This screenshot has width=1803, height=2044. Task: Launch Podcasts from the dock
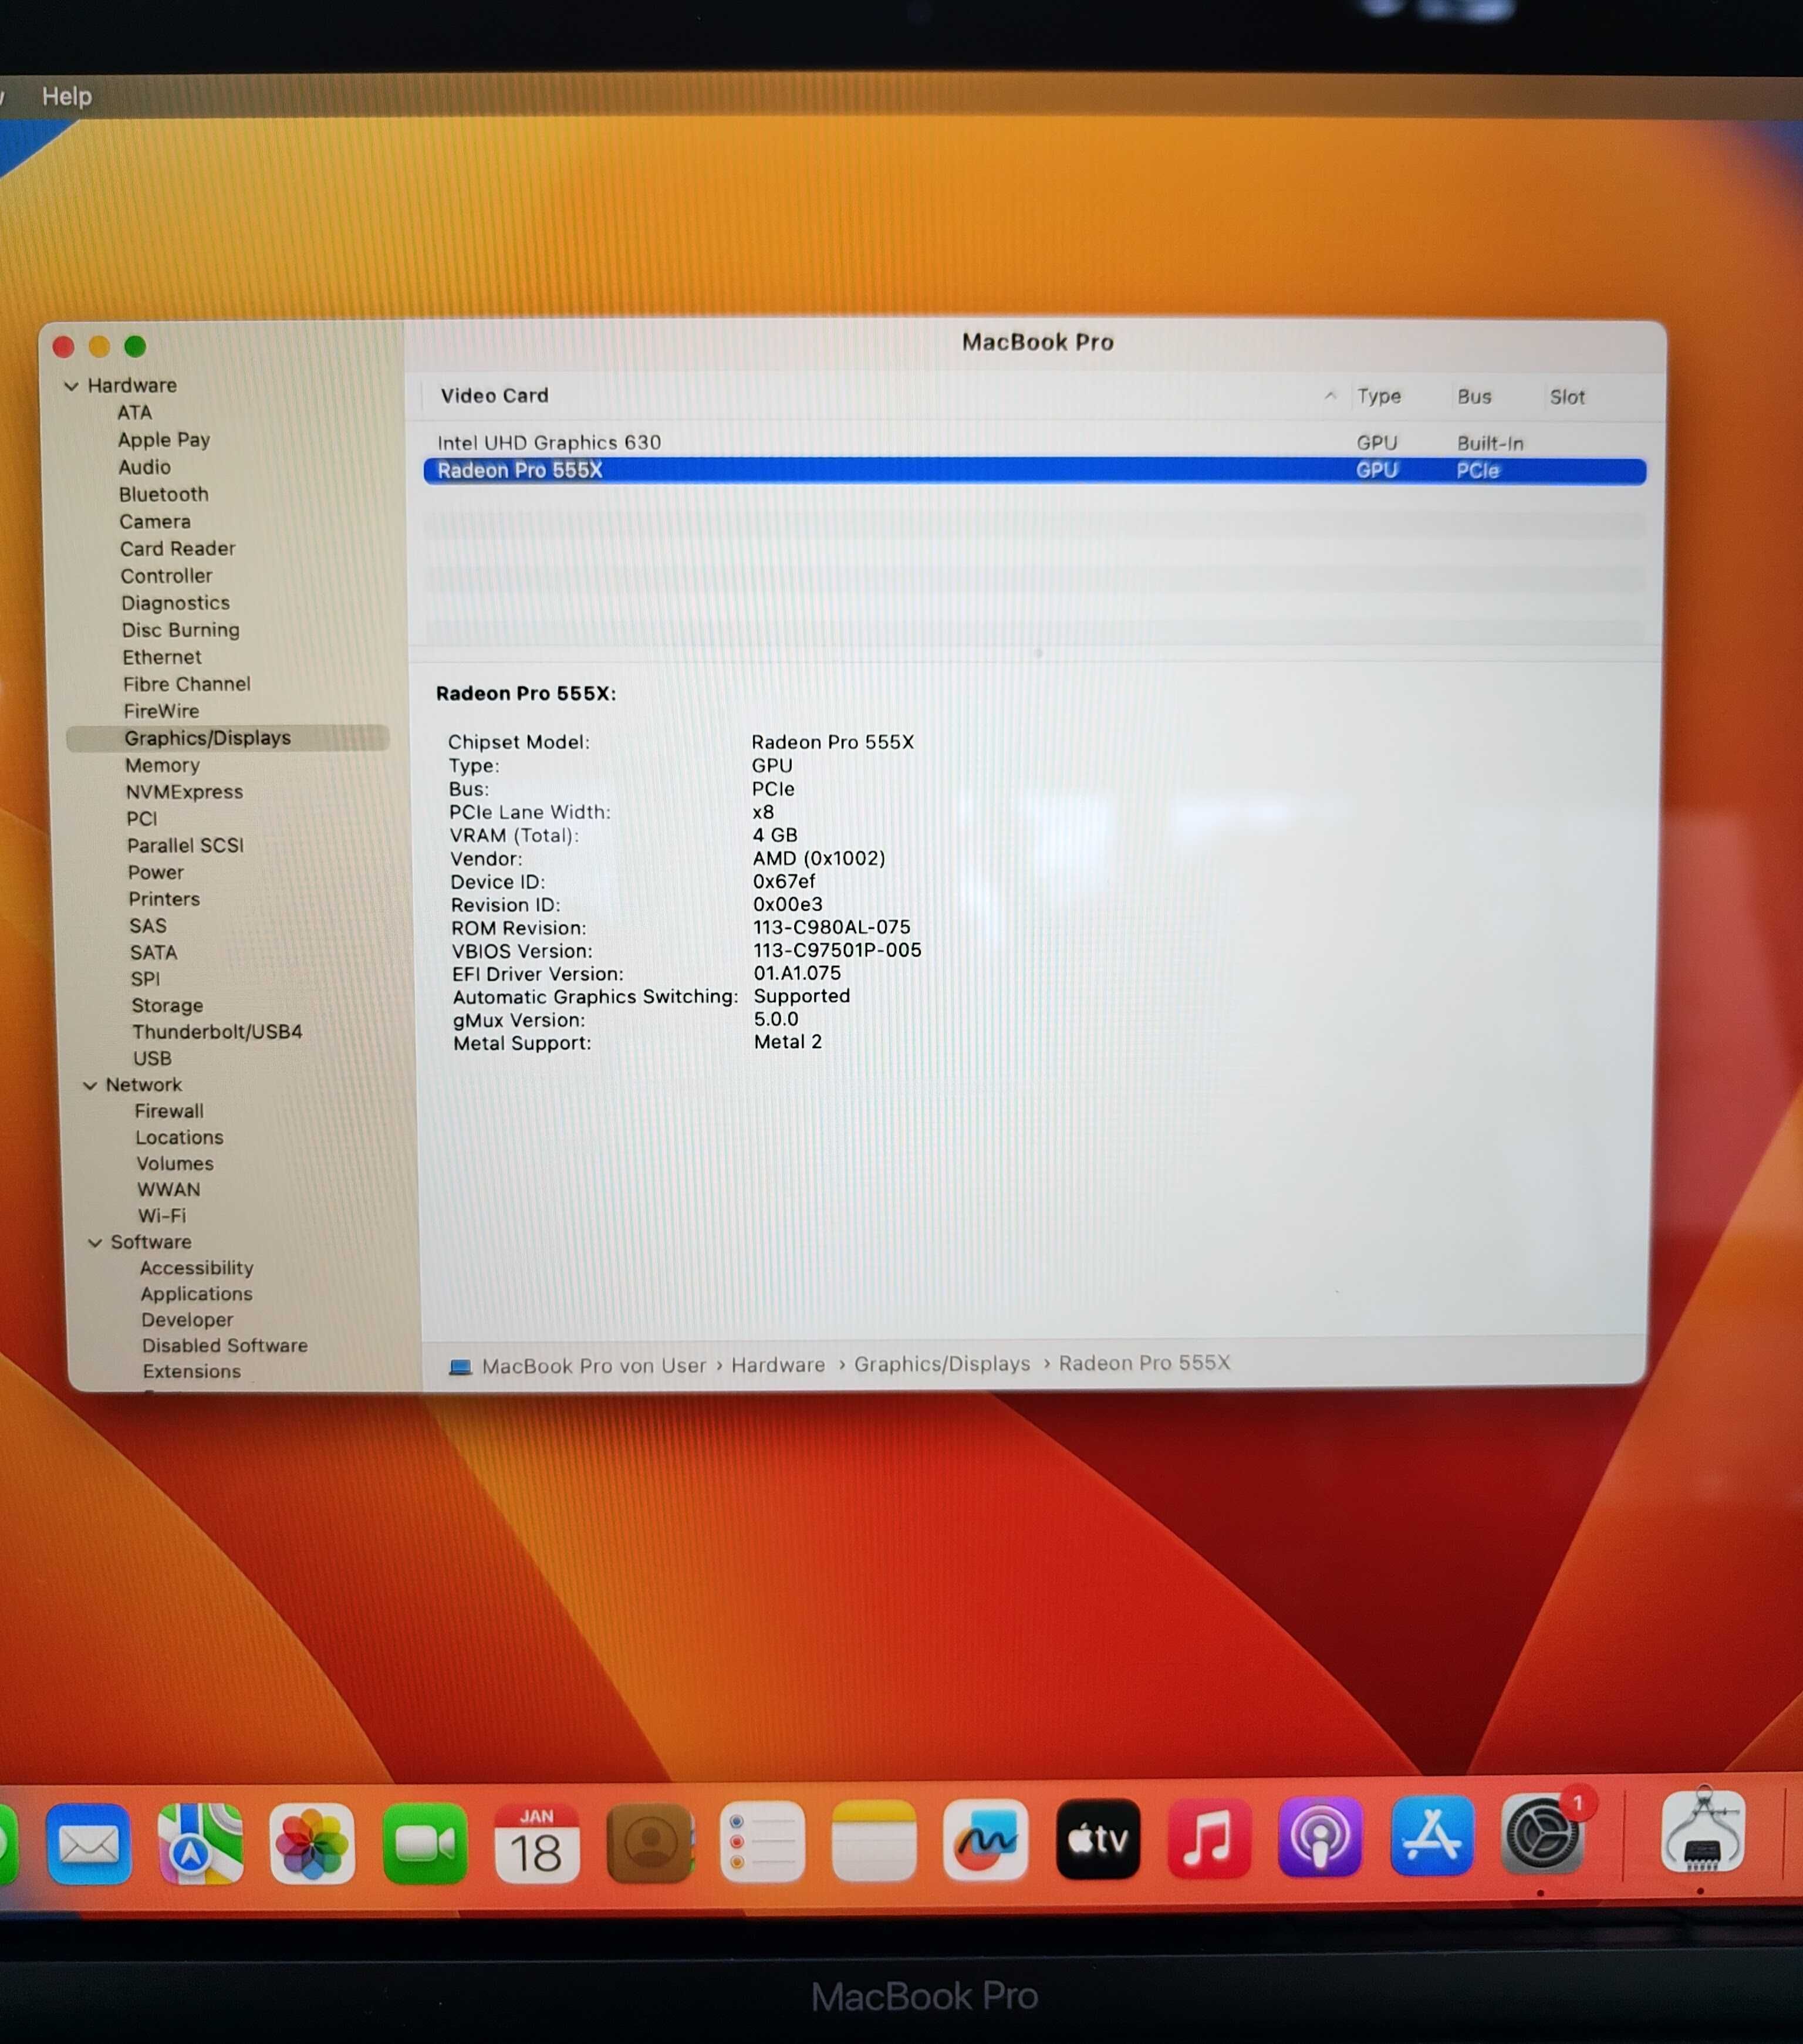[1320, 1837]
